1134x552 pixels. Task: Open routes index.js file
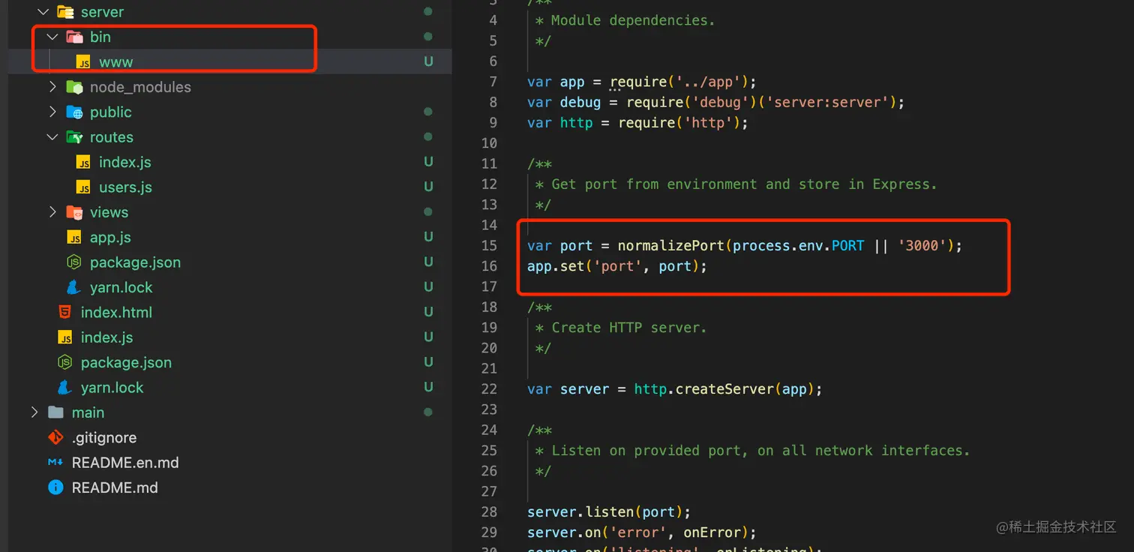125,162
